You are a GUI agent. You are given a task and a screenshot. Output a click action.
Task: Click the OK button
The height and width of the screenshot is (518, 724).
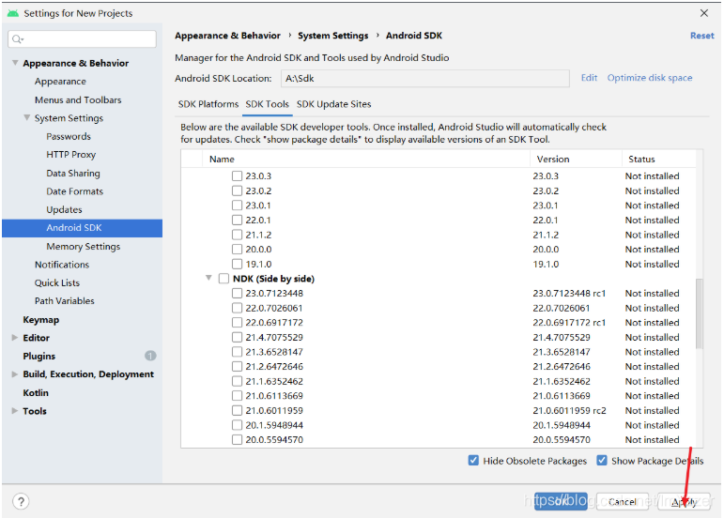pos(561,501)
